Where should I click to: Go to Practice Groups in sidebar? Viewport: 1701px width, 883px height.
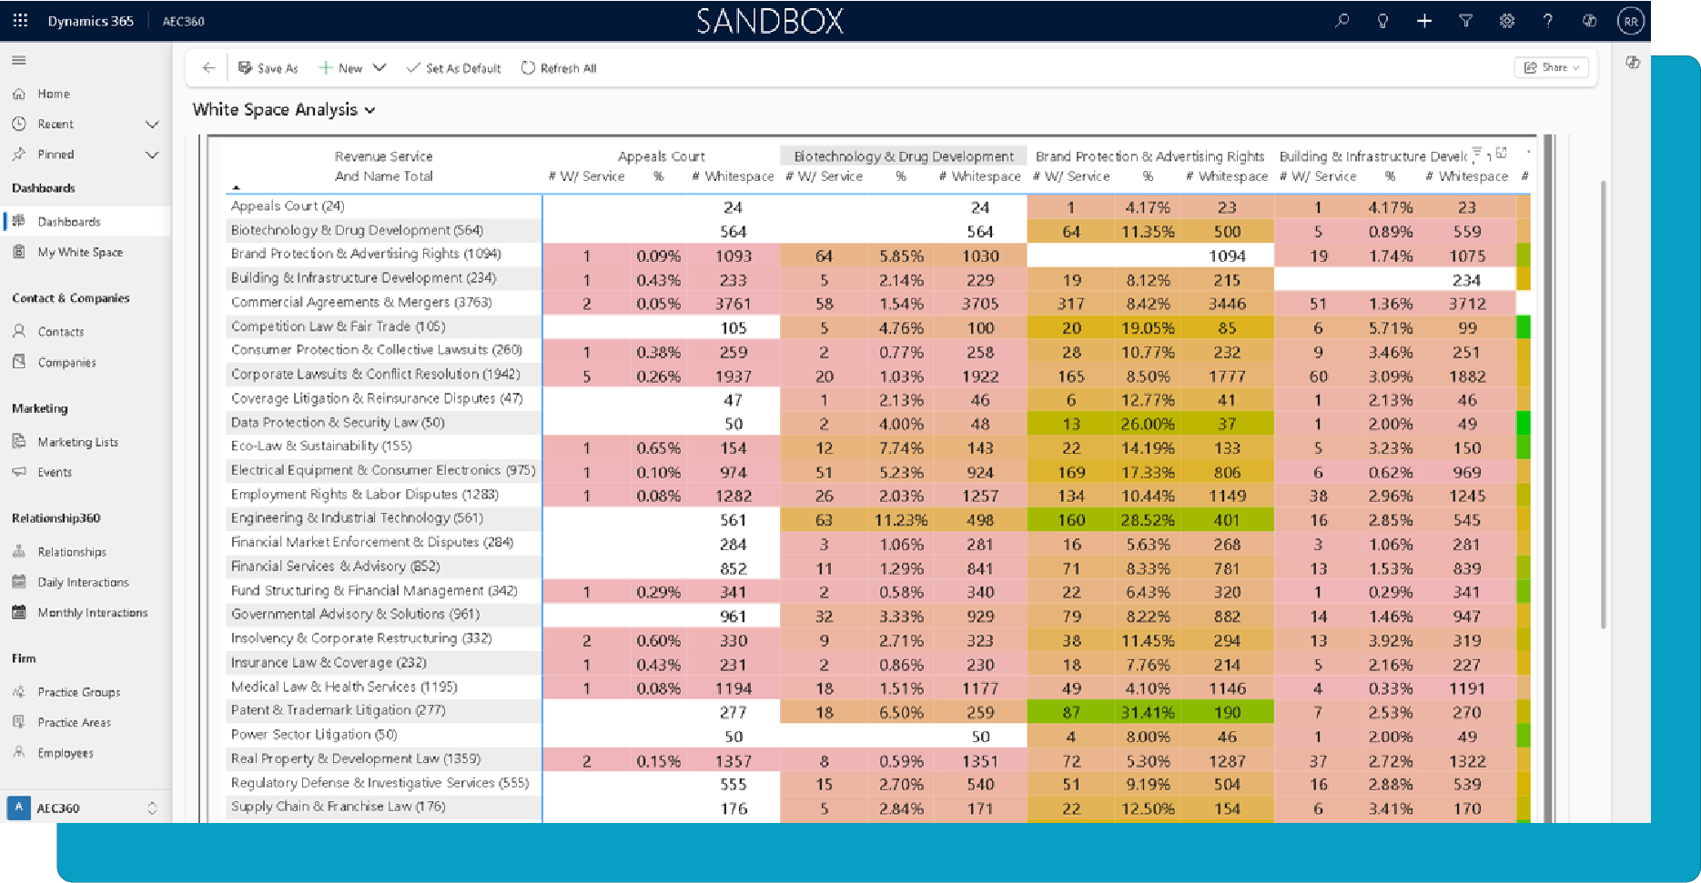pyautogui.click(x=79, y=692)
